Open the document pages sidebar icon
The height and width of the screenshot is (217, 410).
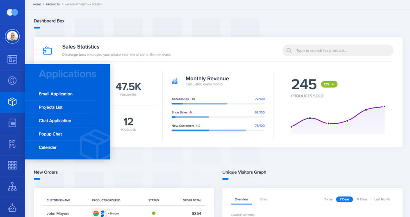(x=12, y=123)
